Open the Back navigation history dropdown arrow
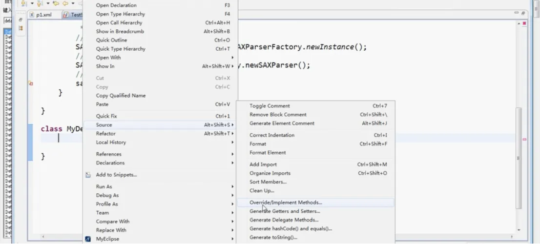The height and width of the screenshot is (244, 540). coord(73,3)
